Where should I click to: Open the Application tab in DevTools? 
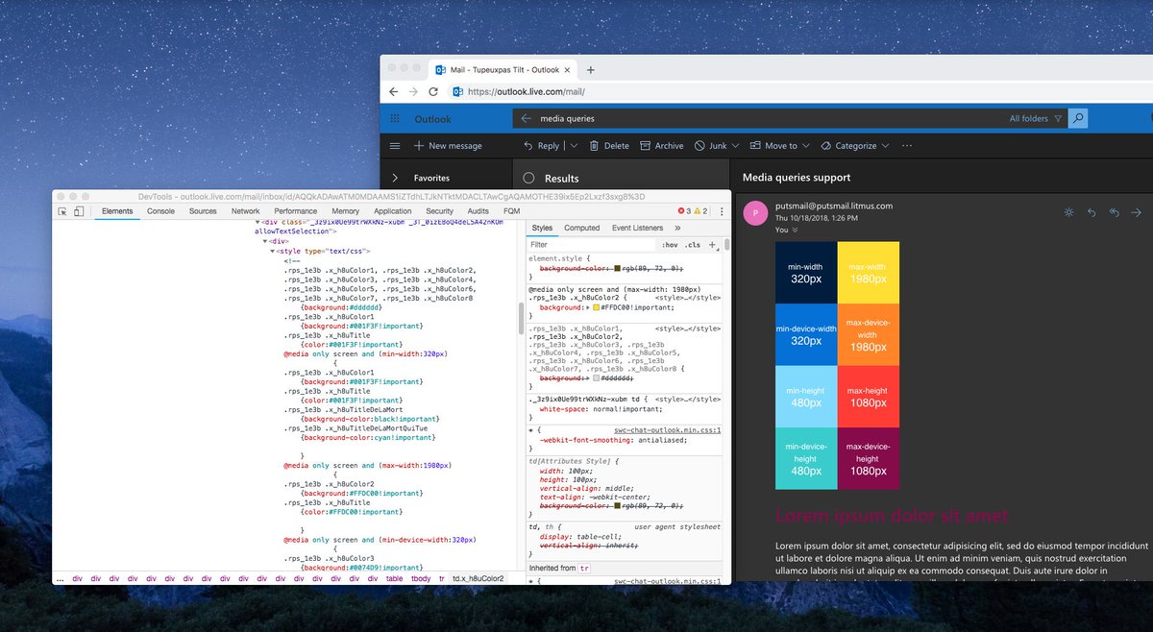[393, 211]
